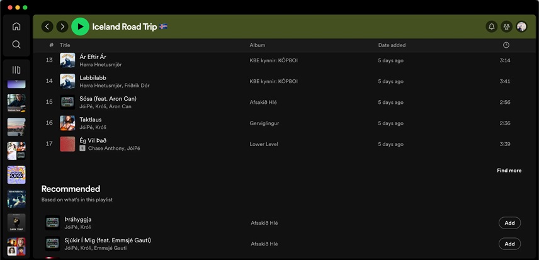The height and width of the screenshot is (260, 539).
Task: Go forward with the right arrow button
Action: click(62, 26)
